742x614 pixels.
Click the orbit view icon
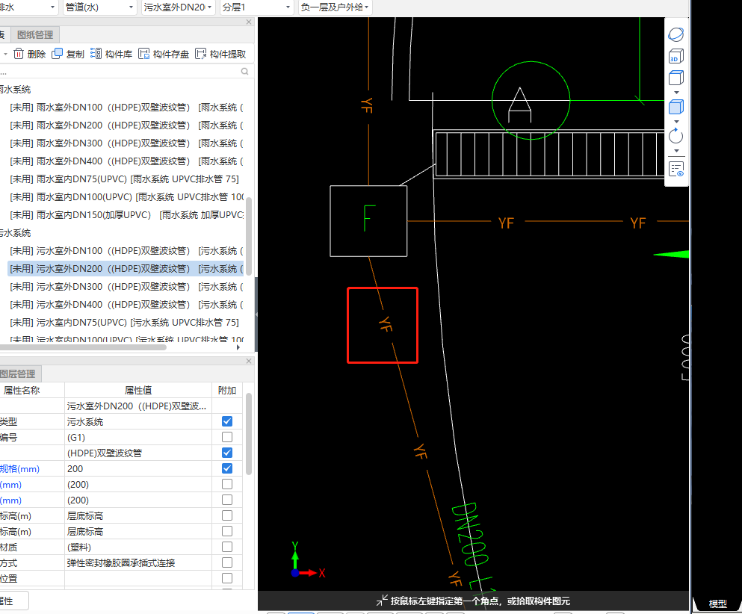pos(675,34)
